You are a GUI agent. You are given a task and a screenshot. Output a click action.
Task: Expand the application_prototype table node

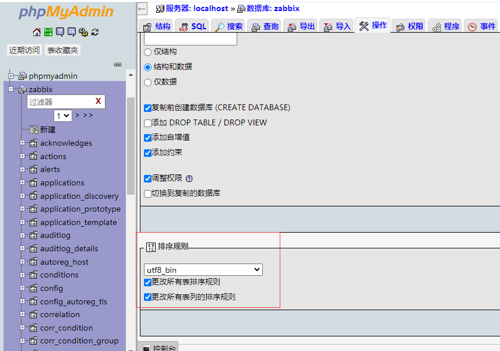pyautogui.click(x=22, y=209)
